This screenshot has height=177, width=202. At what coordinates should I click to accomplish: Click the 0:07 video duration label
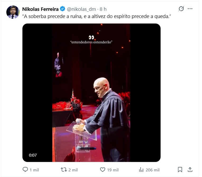pos(33,155)
